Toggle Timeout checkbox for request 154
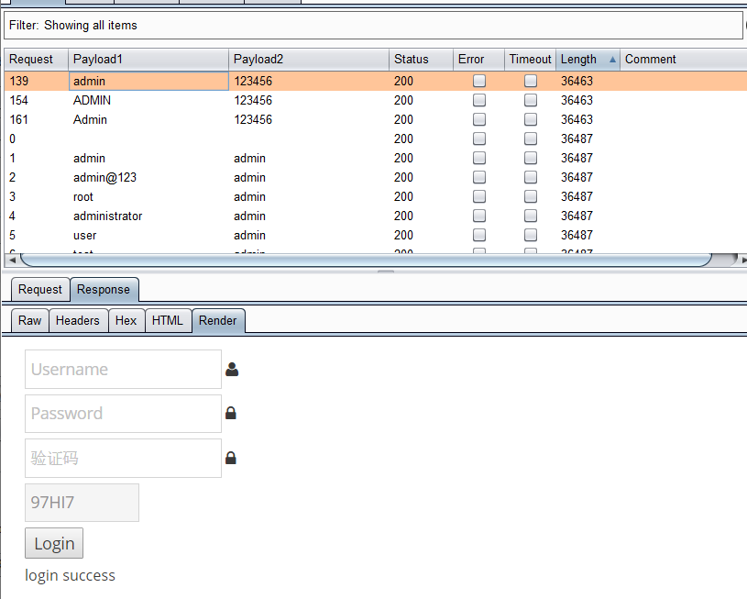 click(x=531, y=100)
